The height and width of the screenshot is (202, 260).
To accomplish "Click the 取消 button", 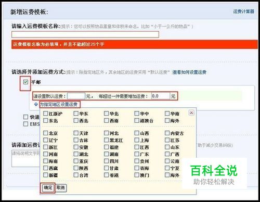I will pos(61,187).
